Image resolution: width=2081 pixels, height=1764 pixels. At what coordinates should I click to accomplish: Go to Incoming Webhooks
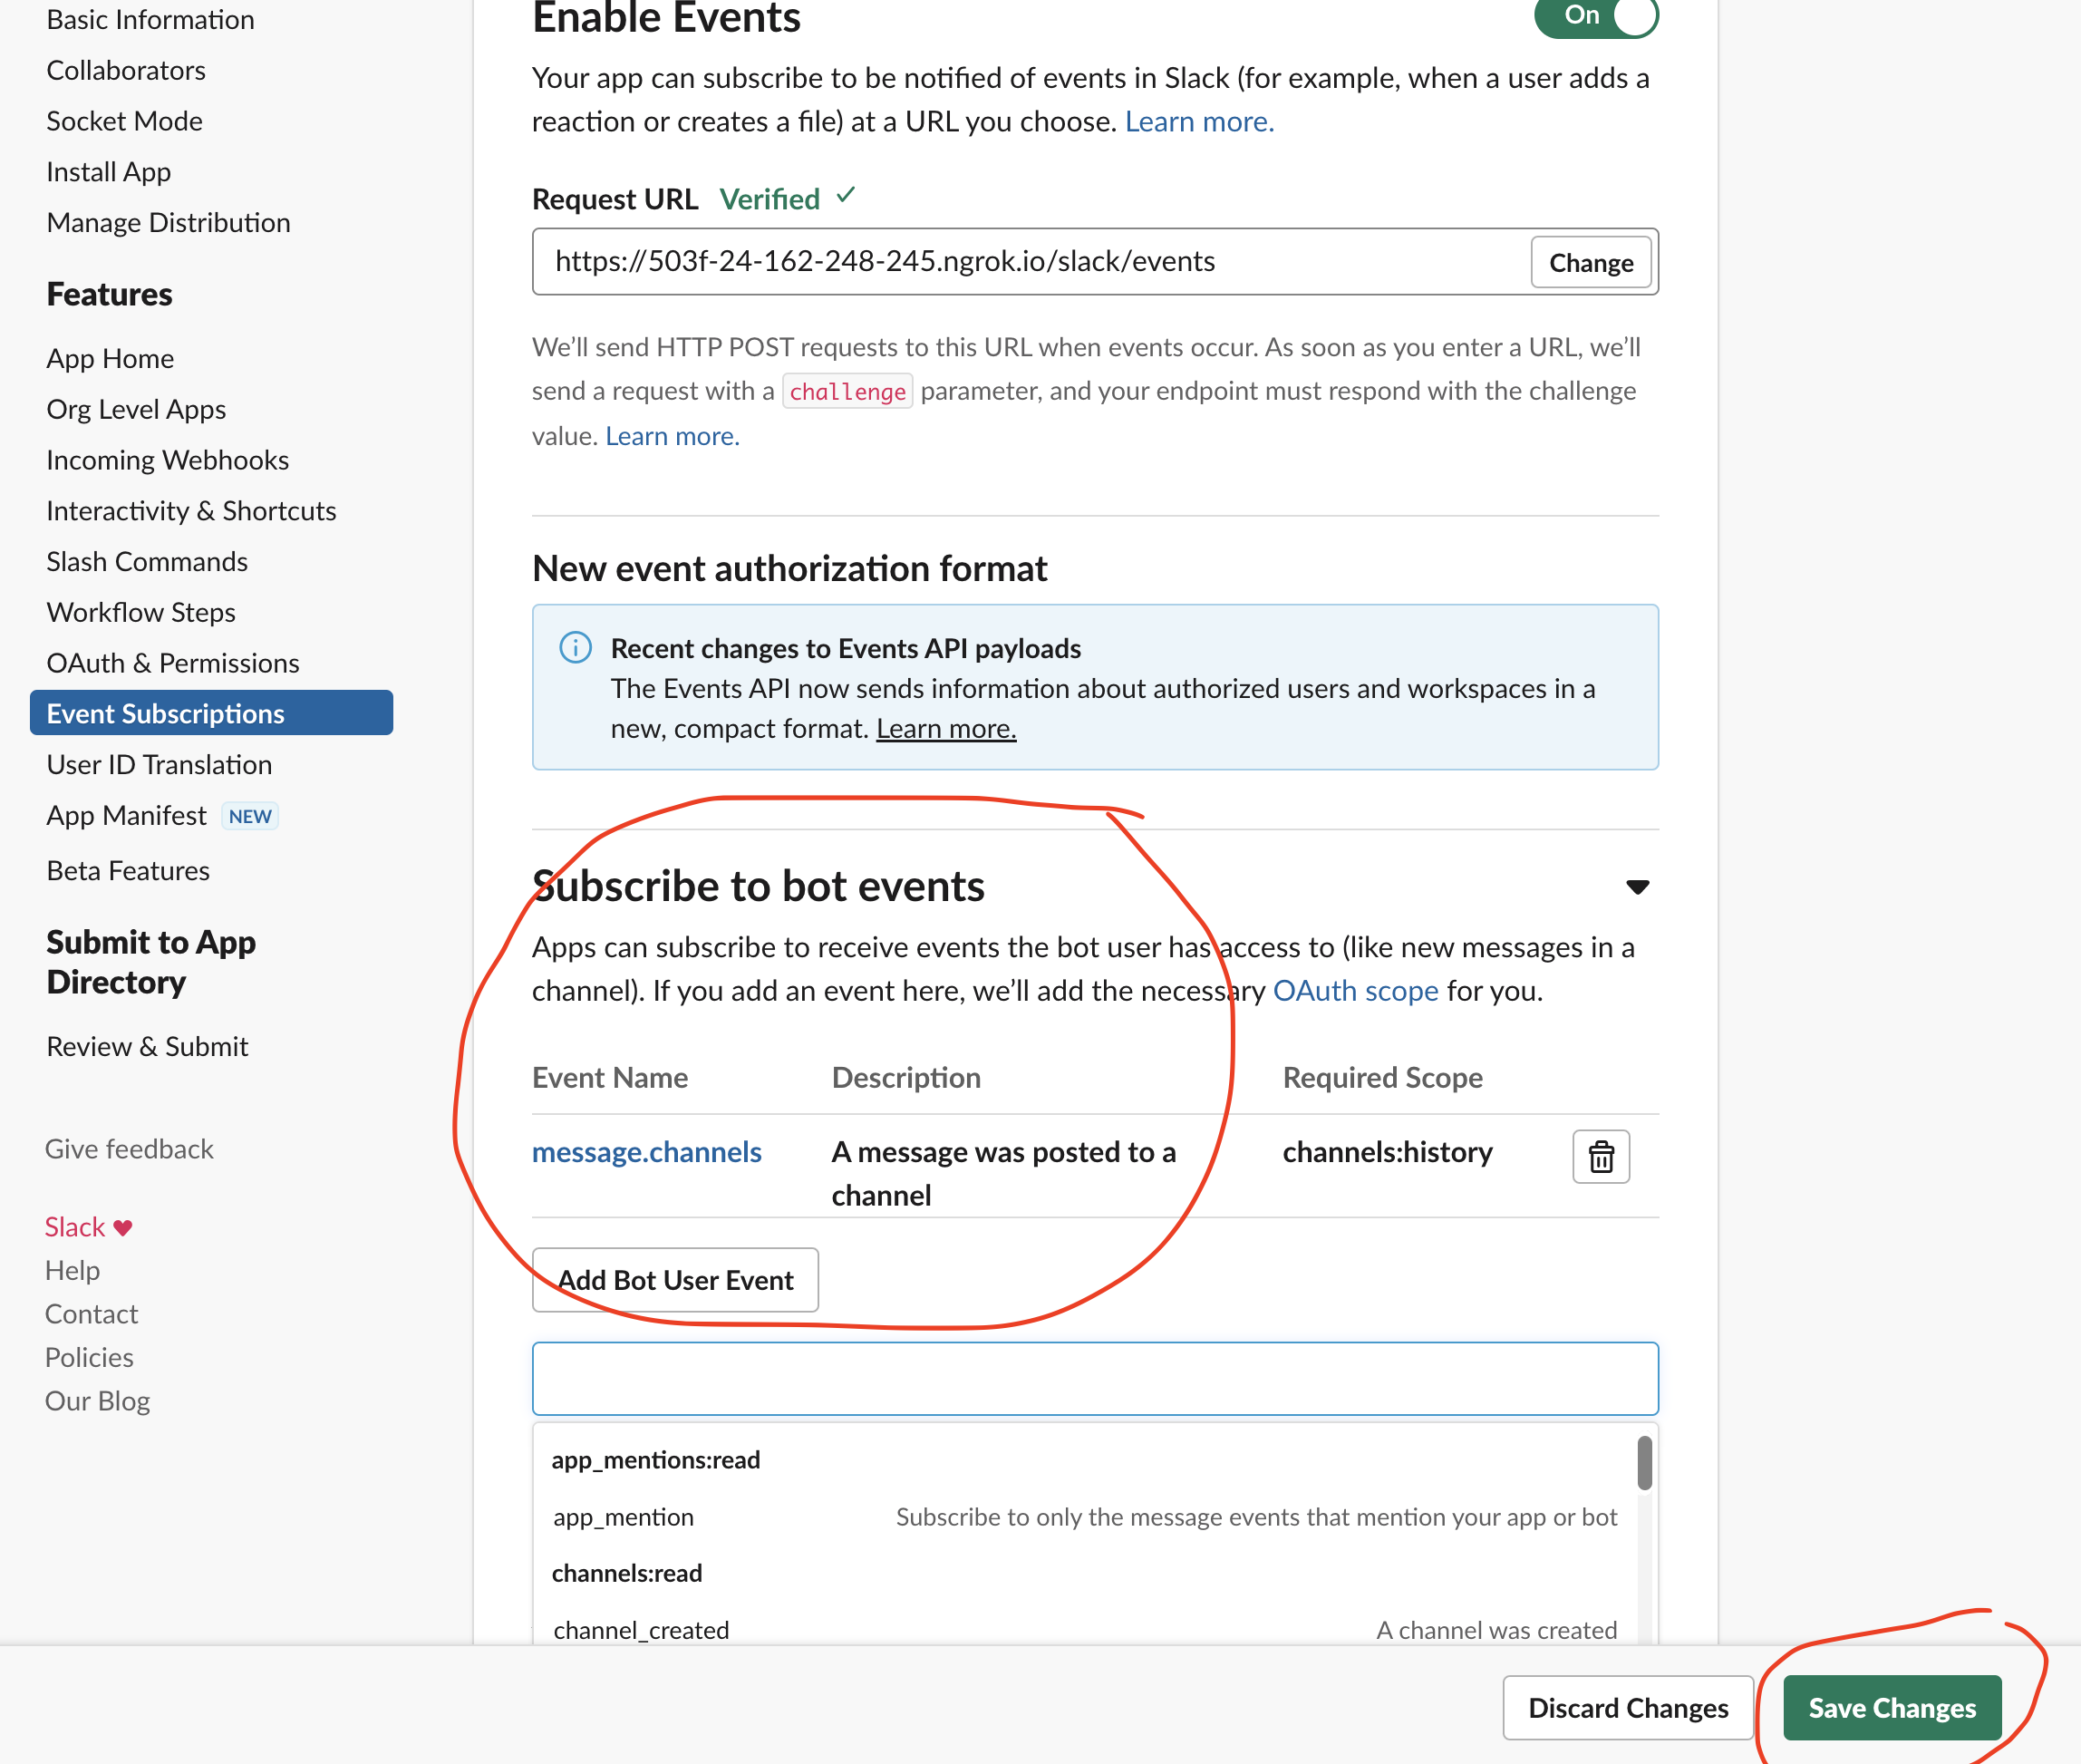[167, 460]
